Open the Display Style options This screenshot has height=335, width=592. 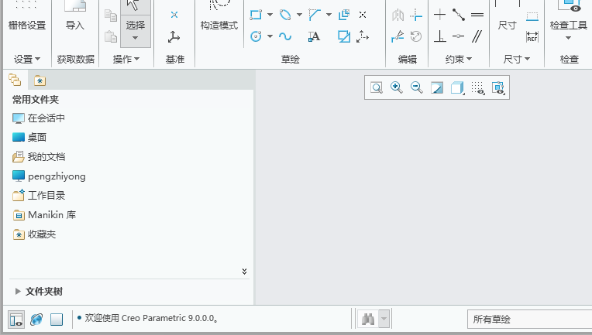pyautogui.click(x=457, y=87)
